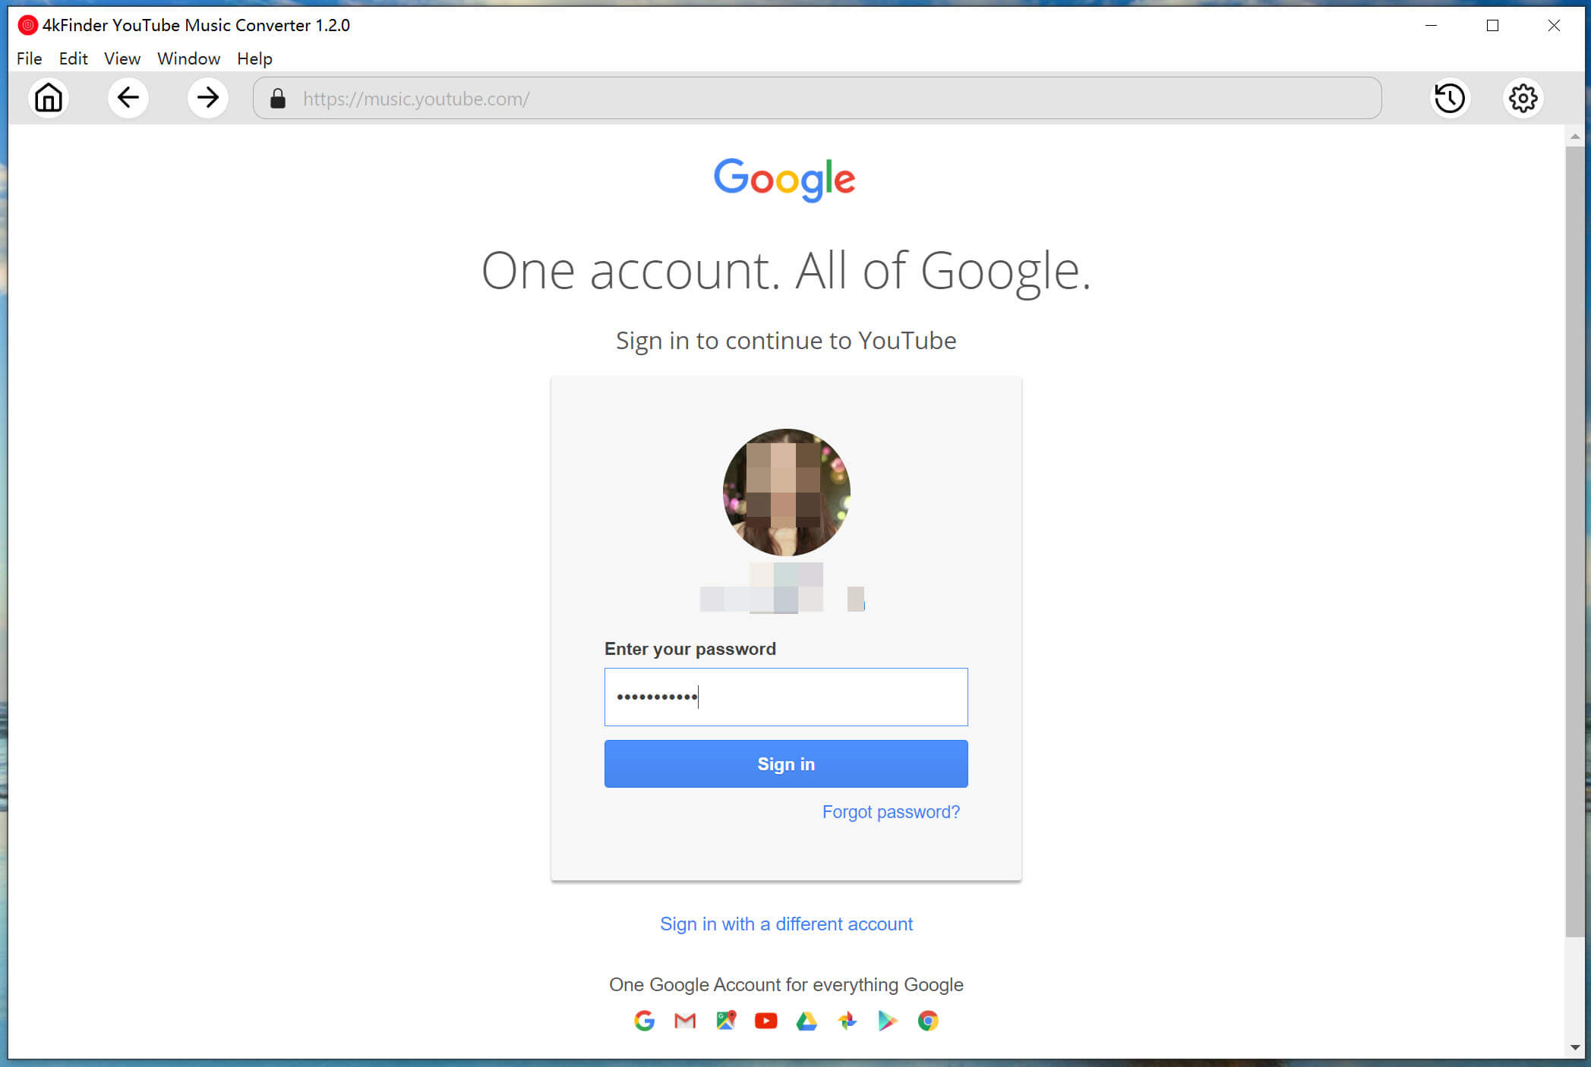This screenshot has height=1067, width=1591.
Task: Click the back arrow icon
Action: click(128, 99)
